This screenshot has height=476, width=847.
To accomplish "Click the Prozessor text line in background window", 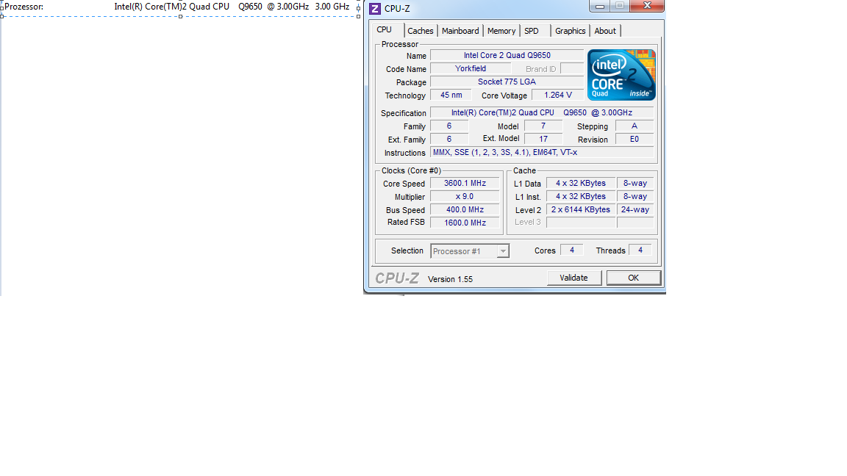I will (176, 7).
